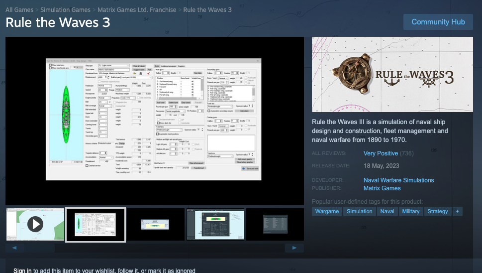Click the large ship design screenshot

click(x=155, y=121)
